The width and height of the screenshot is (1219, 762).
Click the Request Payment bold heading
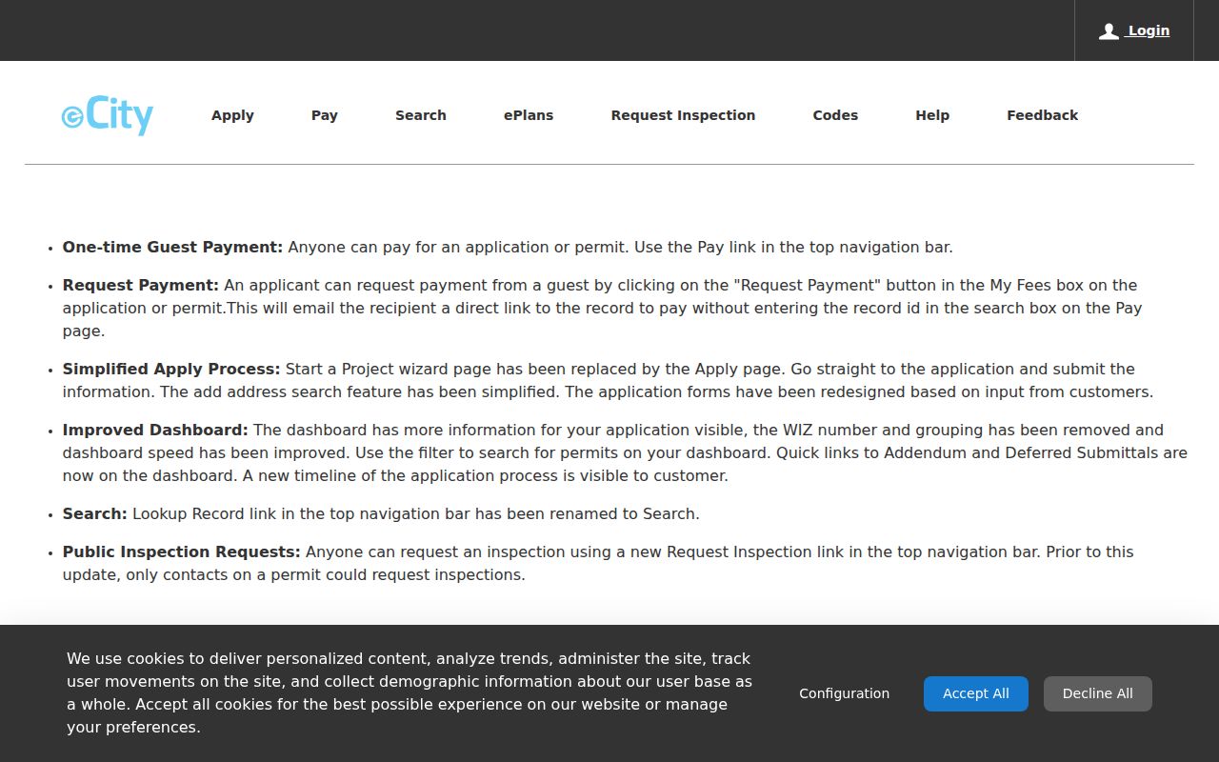point(141,285)
